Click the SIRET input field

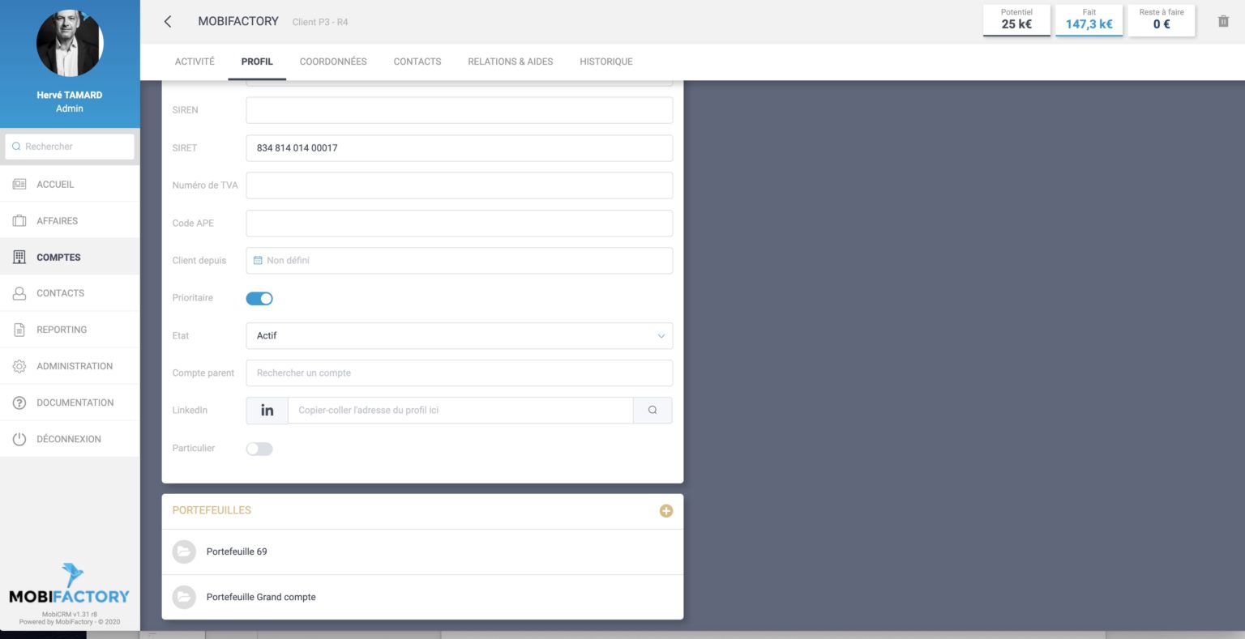click(x=459, y=148)
